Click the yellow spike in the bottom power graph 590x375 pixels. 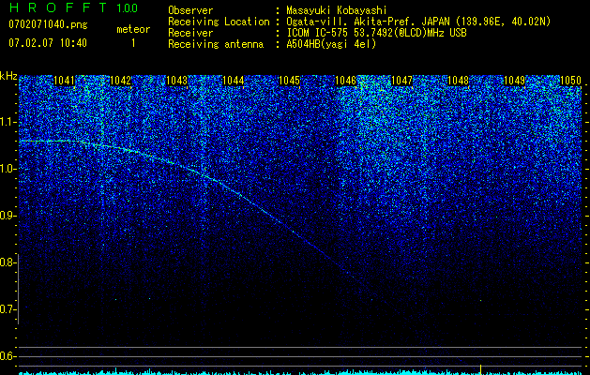click(480, 369)
